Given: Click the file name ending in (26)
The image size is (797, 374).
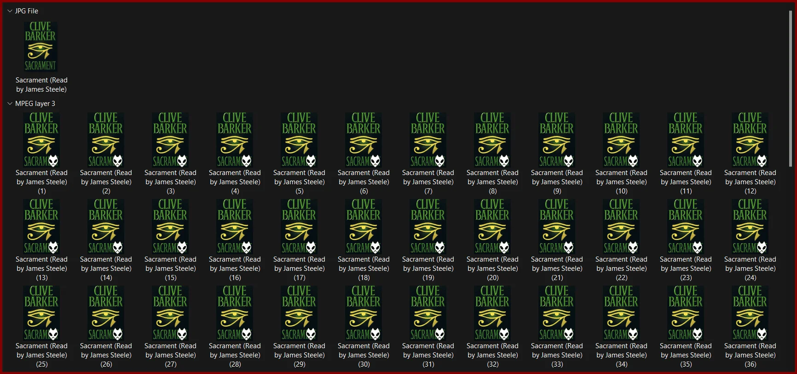Looking at the screenshot, I should pos(106,355).
